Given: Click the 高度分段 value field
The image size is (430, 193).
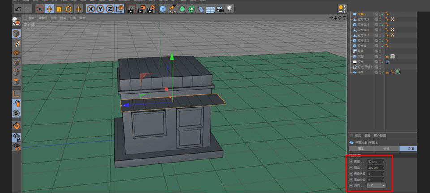Looking at the screenshot, I should (x=374, y=179).
